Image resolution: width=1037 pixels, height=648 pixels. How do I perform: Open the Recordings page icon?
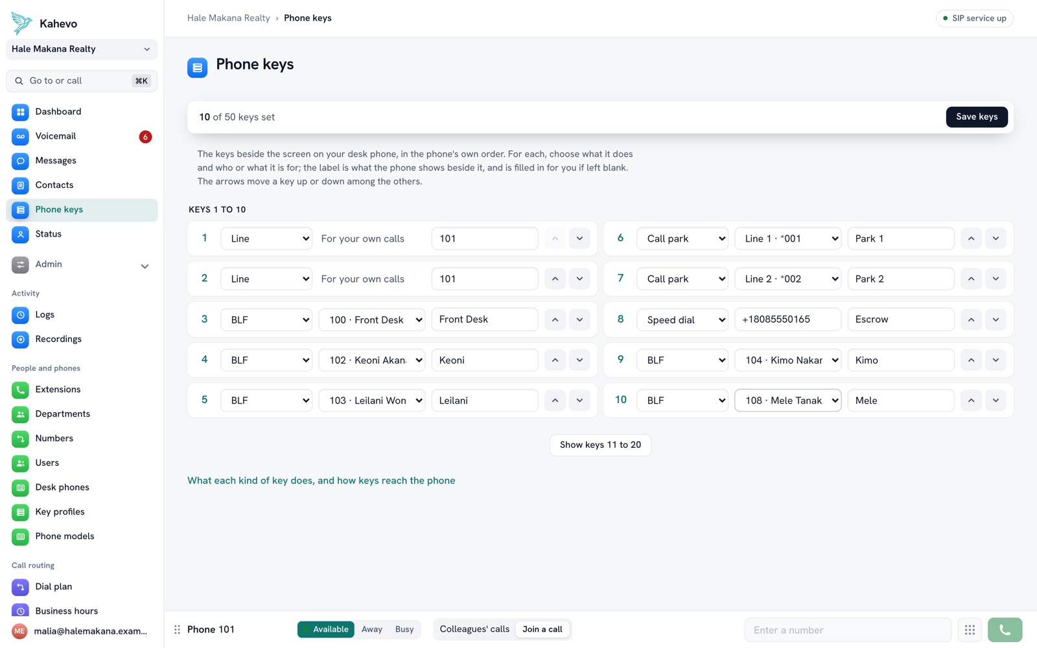20,339
